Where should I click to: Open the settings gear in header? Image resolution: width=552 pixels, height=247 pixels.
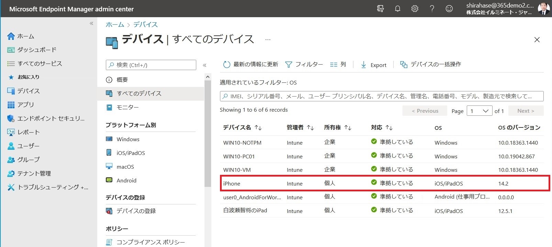[415, 9]
